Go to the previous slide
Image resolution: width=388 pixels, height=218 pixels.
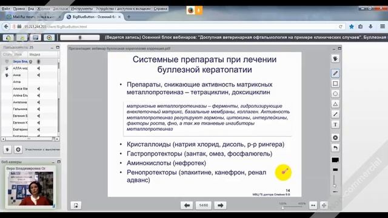[x=187, y=205]
